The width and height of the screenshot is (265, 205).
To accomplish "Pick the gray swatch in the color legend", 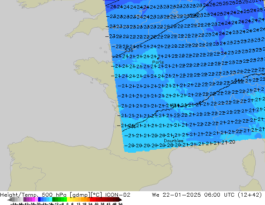I will click(x=13, y=199).
